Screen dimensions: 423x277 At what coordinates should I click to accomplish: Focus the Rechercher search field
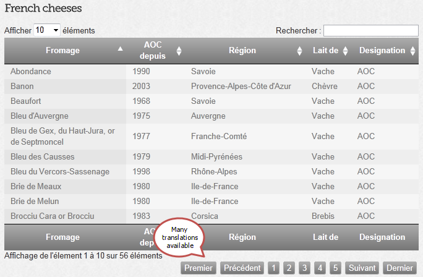coord(371,30)
